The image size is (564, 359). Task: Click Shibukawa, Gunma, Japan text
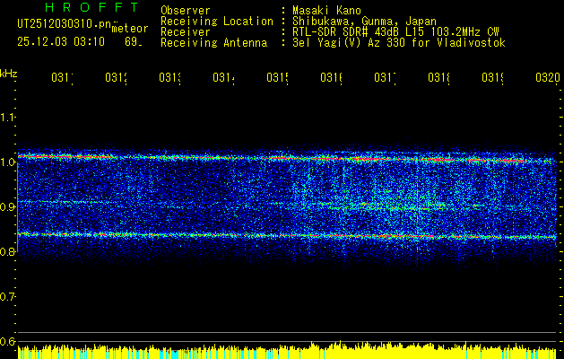(x=364, y=22)
